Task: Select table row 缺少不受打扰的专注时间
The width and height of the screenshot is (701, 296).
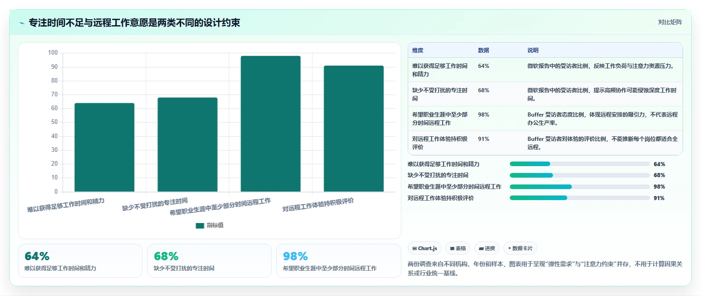Action: pyautogui.click(x=545, y=94)
